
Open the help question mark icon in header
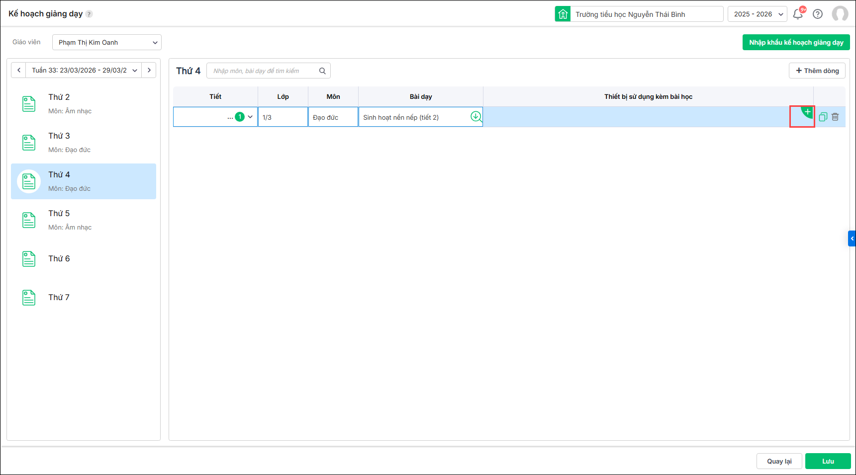coord(818,14)
